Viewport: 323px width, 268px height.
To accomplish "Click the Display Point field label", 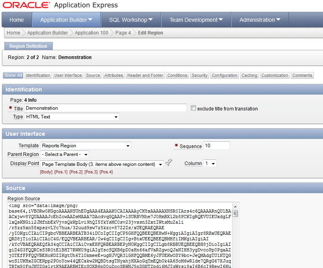I will pyautogui.click(x=25, y=163).
